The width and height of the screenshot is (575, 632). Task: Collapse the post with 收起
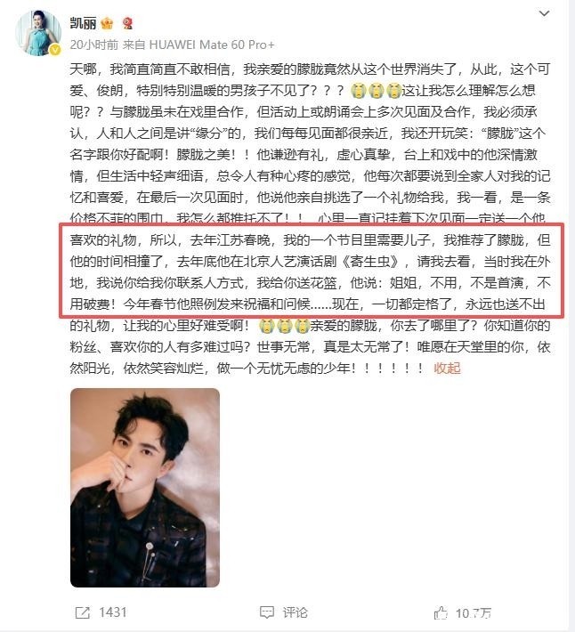tap(447, 368)
